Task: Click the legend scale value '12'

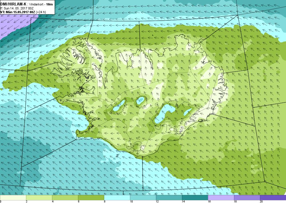Action: tap(157, 202)
